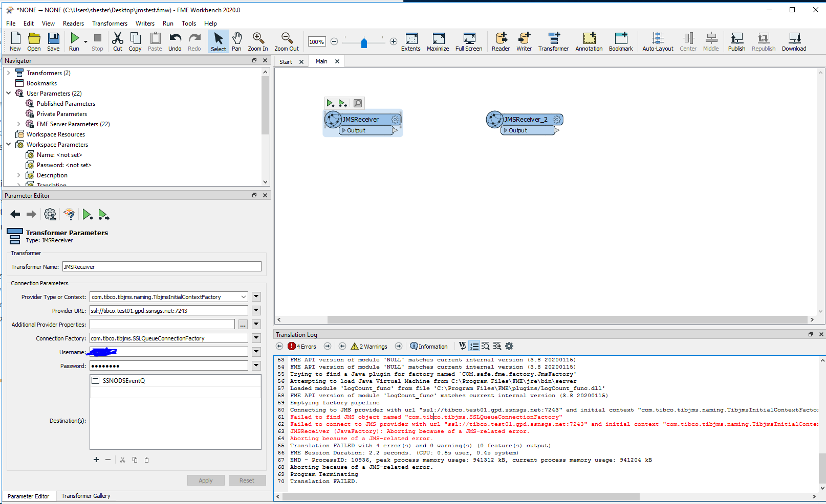Open JMSReceiver transformer settings gear
This screenshot has height=504, width=826.
point(395,120)
